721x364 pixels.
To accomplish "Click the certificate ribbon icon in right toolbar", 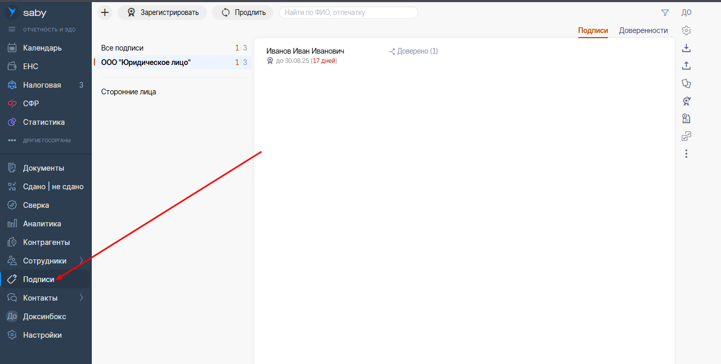I will point(686,101).
